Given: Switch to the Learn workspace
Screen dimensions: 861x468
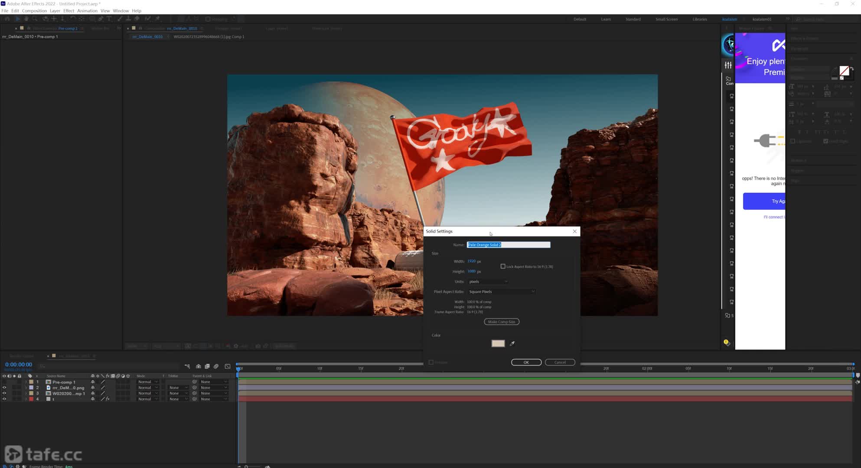Looking at the screenshot, I should 606,19.
